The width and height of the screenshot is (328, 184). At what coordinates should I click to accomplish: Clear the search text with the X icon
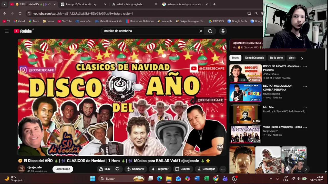(x=201, y=31)
